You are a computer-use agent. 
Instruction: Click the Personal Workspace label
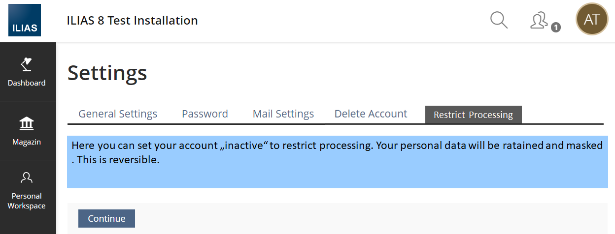(27, 201)
